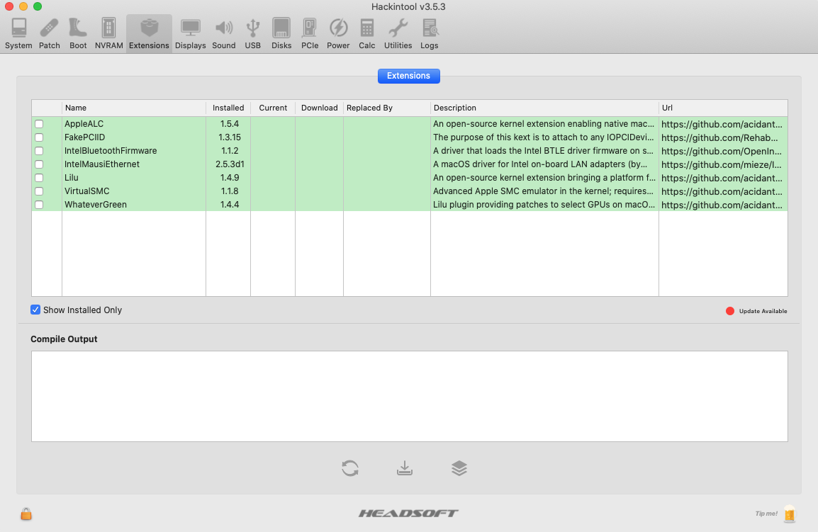Click the Tip me beer button
The height and width of the screenshot is (532, 818).
pyautogui.click(x=789, y=514)
